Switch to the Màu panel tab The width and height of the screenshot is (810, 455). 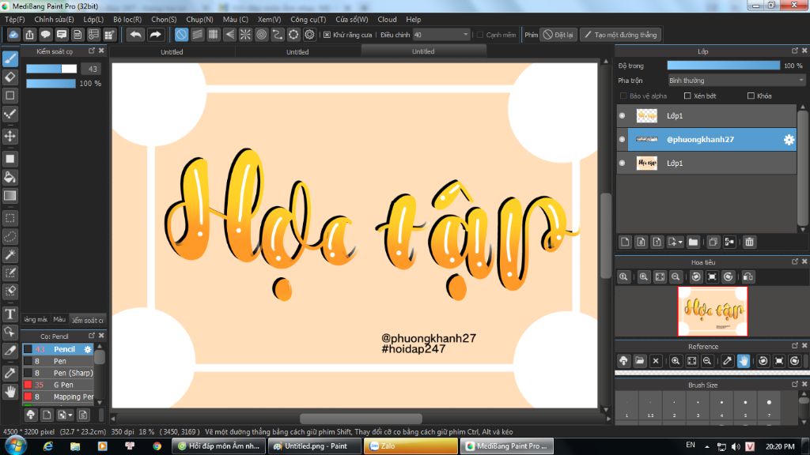pyautogui.click(x=59, y=320)
